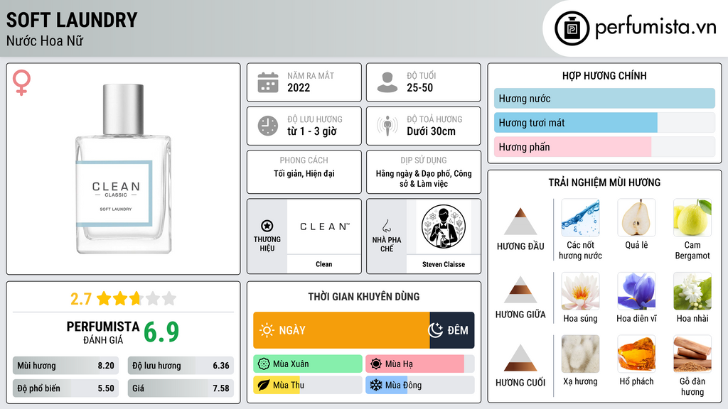728x409 pixels.
Task: Click the clock icon beside Độ lưu hương
Action: 268,126
